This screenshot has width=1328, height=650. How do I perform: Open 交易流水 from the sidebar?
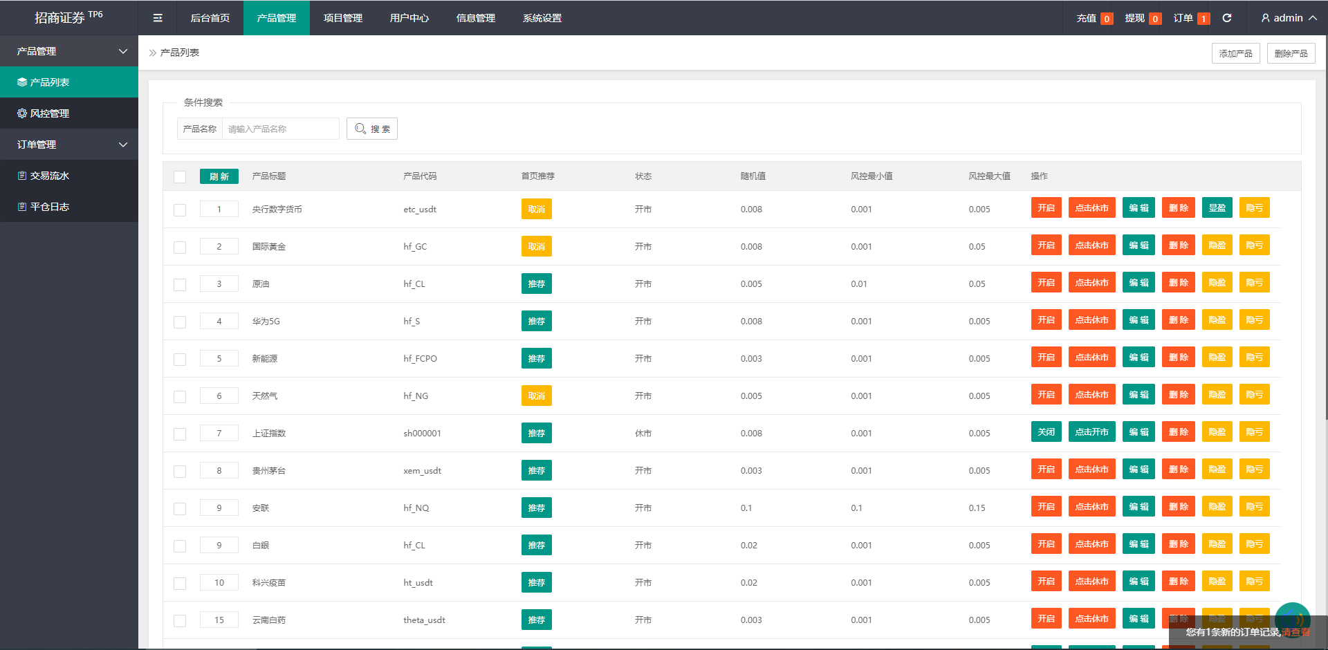49,176
